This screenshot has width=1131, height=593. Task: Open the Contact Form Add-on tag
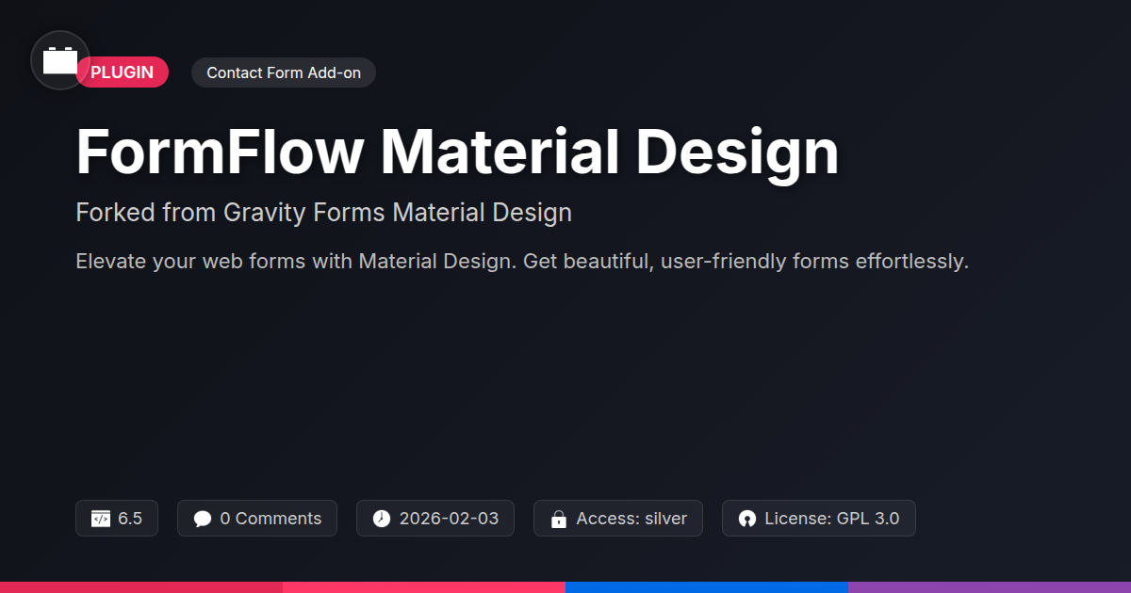pos(284,72)
